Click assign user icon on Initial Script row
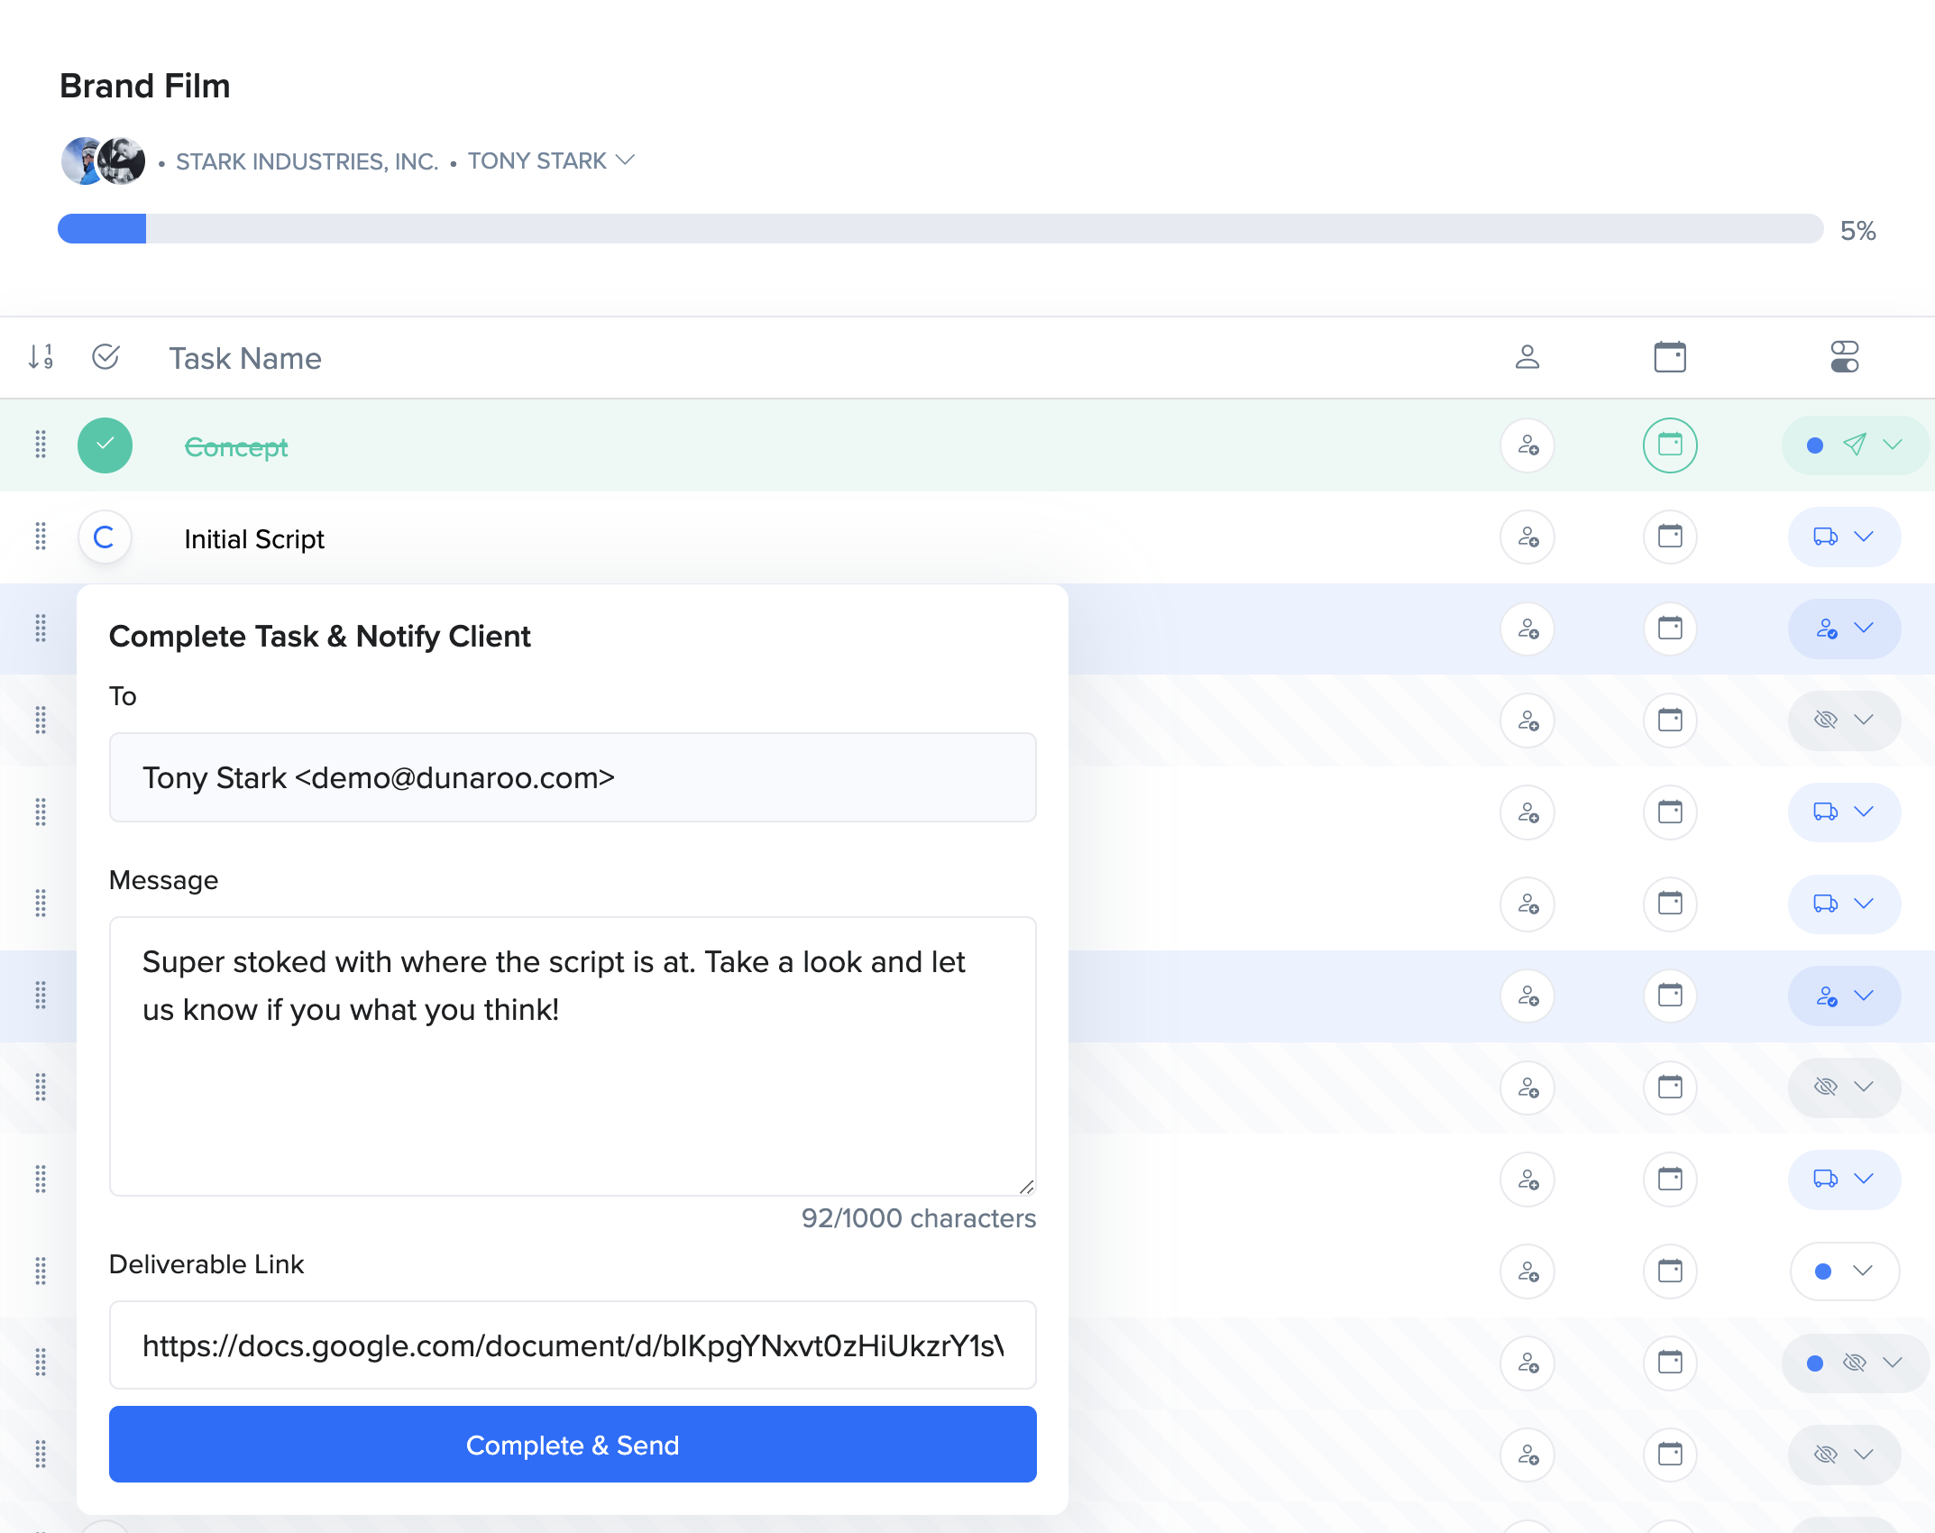 click(1527, 537)
